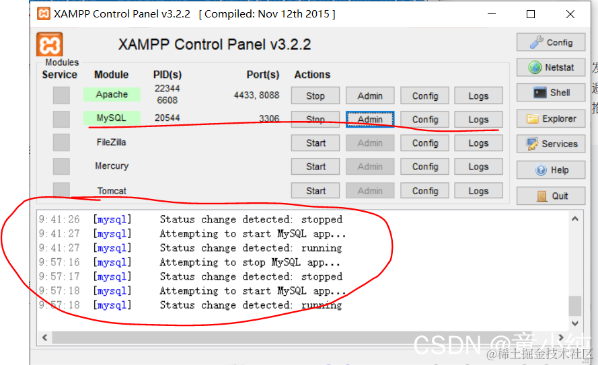View FileZilla Logs
The image size is (598, 365).
click(x=478, y=143)
